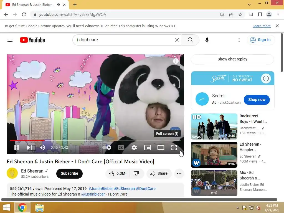Open the #EdSheeran hashtag
Viewport: 284px width, 213px height.
pos(124,189)
